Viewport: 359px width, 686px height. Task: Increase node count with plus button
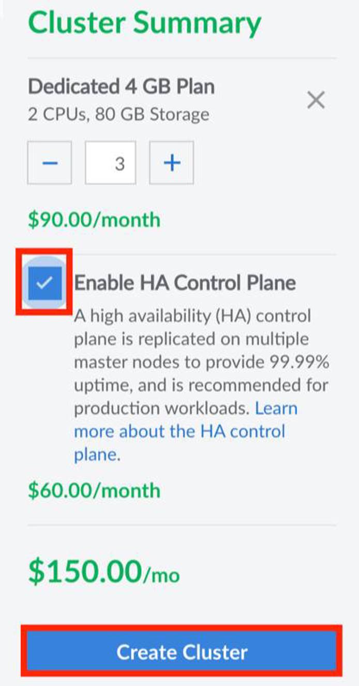pyautogui.click(x=172, y=163)
